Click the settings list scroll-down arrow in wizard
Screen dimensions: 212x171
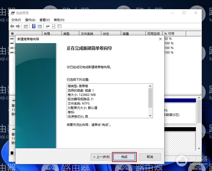pyautogui.click(x=150, y=115)
